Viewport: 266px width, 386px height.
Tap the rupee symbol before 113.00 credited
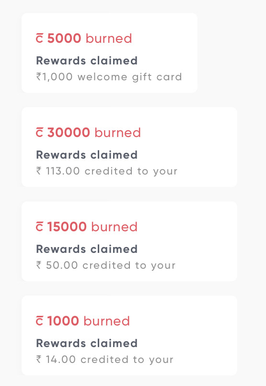[39, 171]
